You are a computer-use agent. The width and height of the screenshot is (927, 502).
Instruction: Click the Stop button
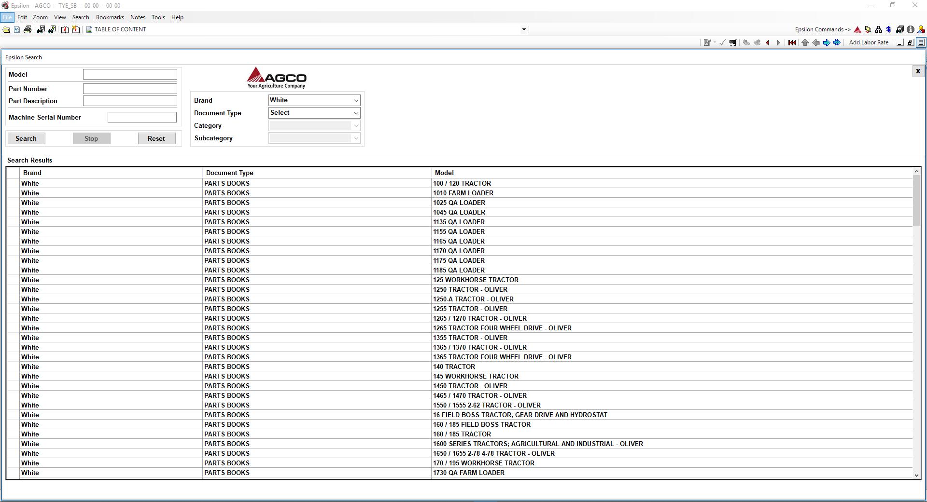[x=91, y=138]
